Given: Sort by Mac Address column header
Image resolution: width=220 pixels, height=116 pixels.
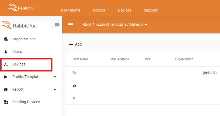Looking at the screenshot, I should click(120, 59).
